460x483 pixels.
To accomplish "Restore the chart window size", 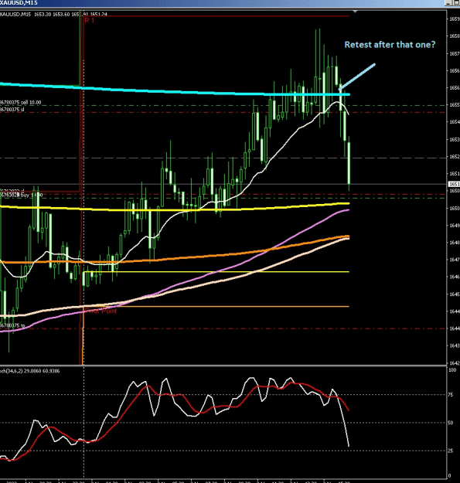I will [x=455, y=3].
